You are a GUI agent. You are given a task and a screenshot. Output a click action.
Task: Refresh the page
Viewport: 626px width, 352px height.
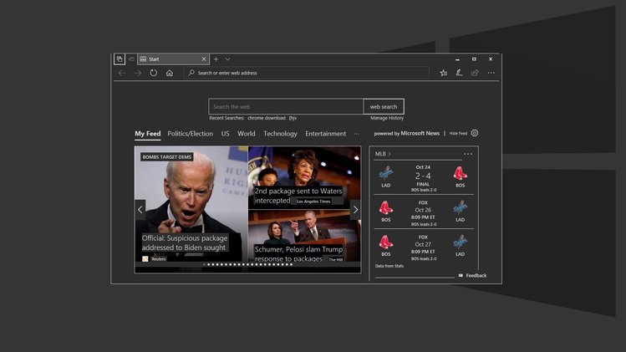153,73
